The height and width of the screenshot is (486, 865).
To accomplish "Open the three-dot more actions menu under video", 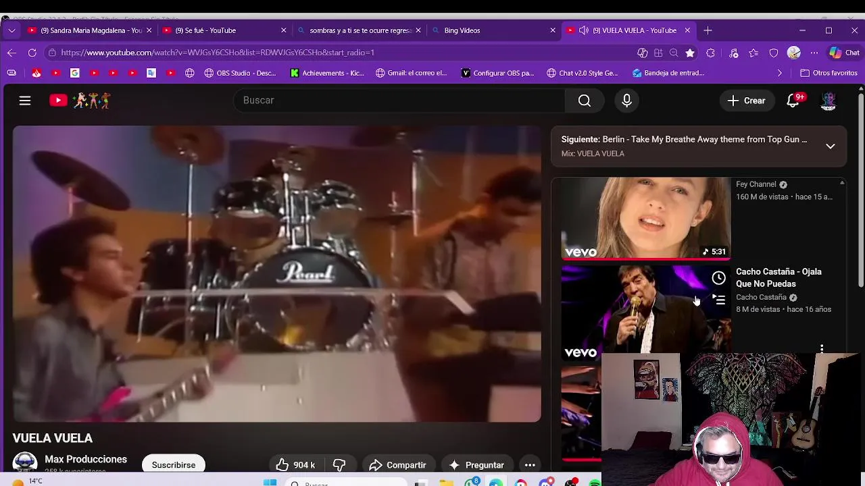I will tap(530, 465).
